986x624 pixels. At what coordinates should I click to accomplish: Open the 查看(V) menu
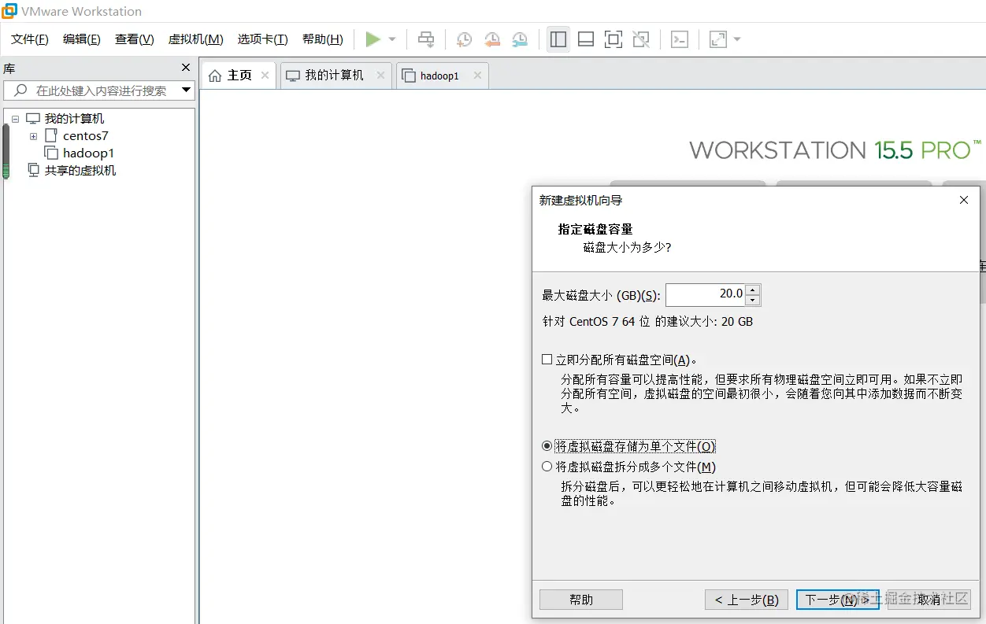[135, 39]
